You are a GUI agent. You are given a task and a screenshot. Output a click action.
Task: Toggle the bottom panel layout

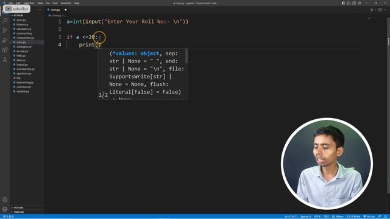349,3
